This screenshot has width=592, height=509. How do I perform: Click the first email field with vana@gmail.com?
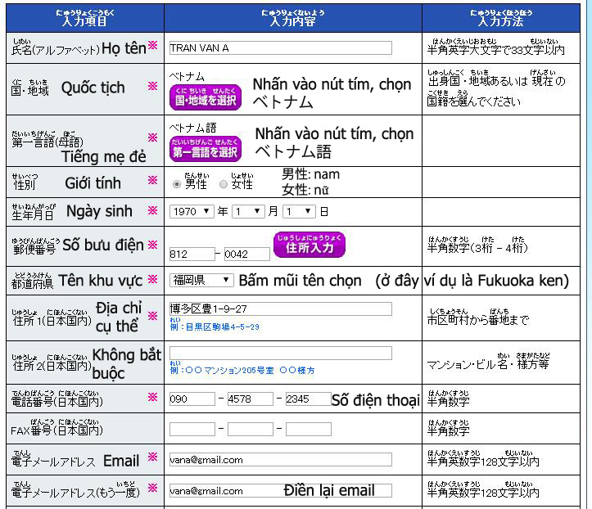click(x=281, y=460)
